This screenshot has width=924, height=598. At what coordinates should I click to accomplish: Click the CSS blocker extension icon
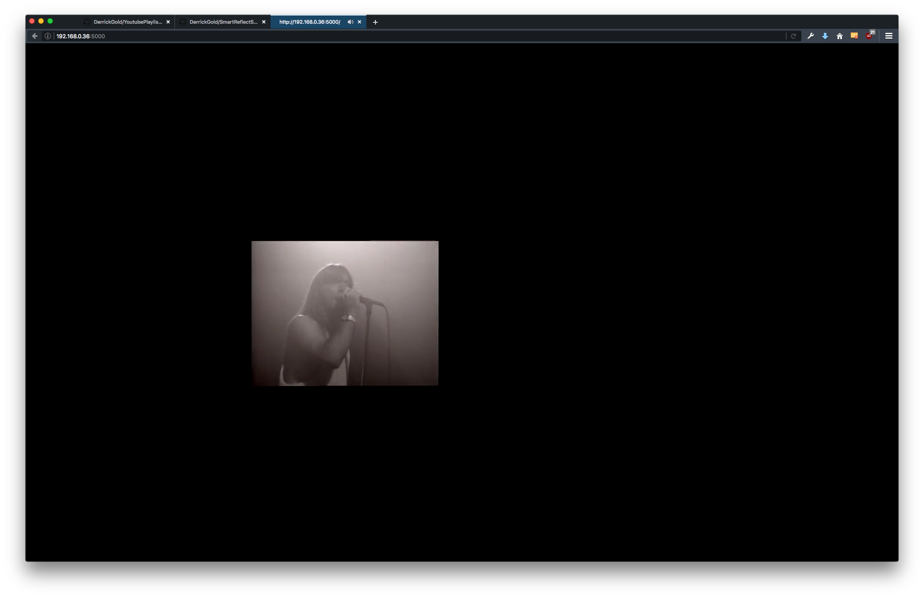[854, 36]
